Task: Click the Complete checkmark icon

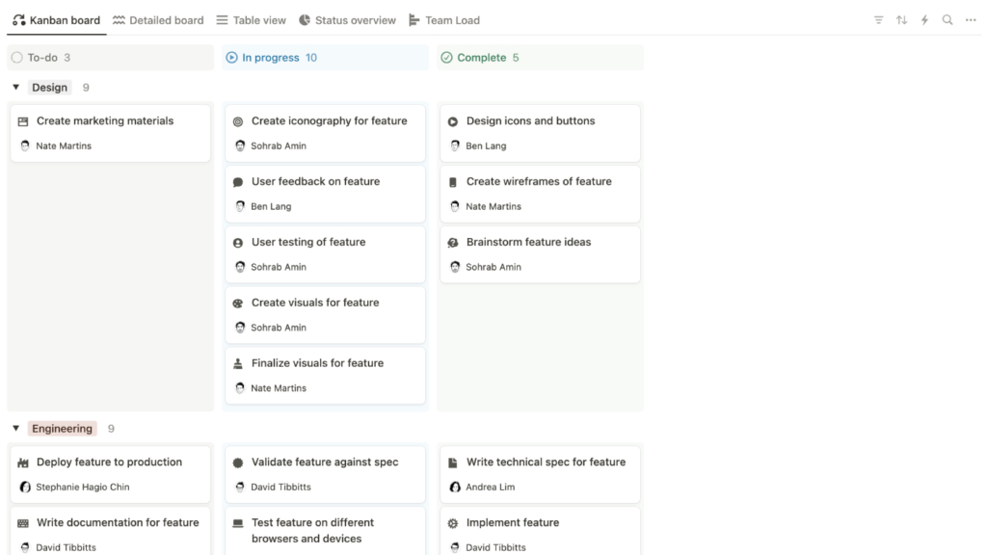Action: [446, 58]
